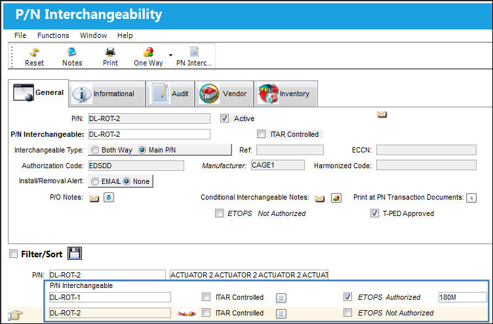Click the P/N Interchangeable column header
This screenshot has width=493, height=324.
tap(81, 285)
